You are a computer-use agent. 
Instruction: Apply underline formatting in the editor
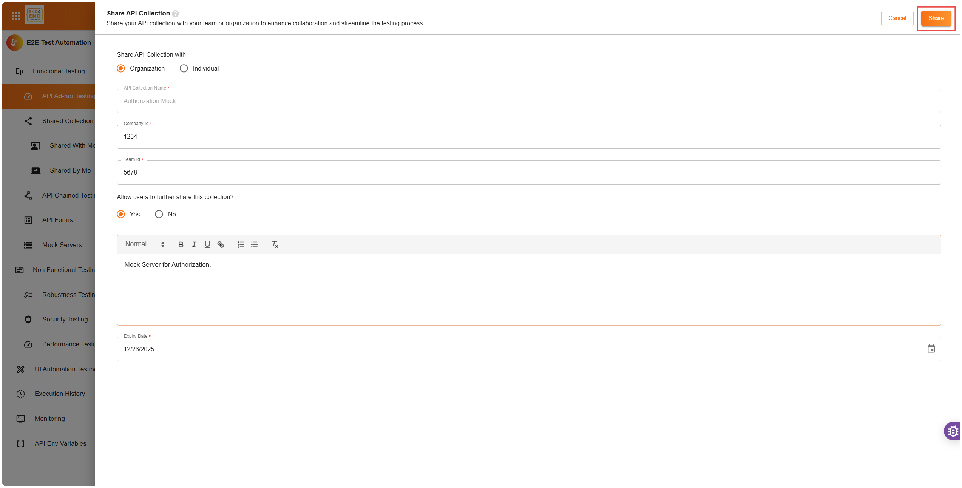(x=207, y=244)
